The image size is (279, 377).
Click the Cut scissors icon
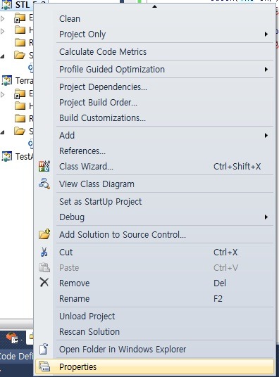pyautogui.click(x=44, y=252)
